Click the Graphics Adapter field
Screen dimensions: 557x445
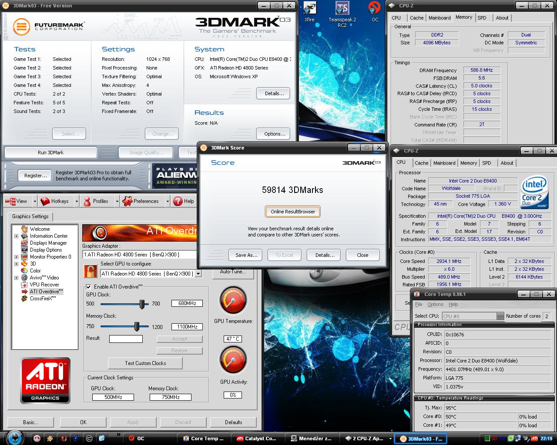pos(139,255)
